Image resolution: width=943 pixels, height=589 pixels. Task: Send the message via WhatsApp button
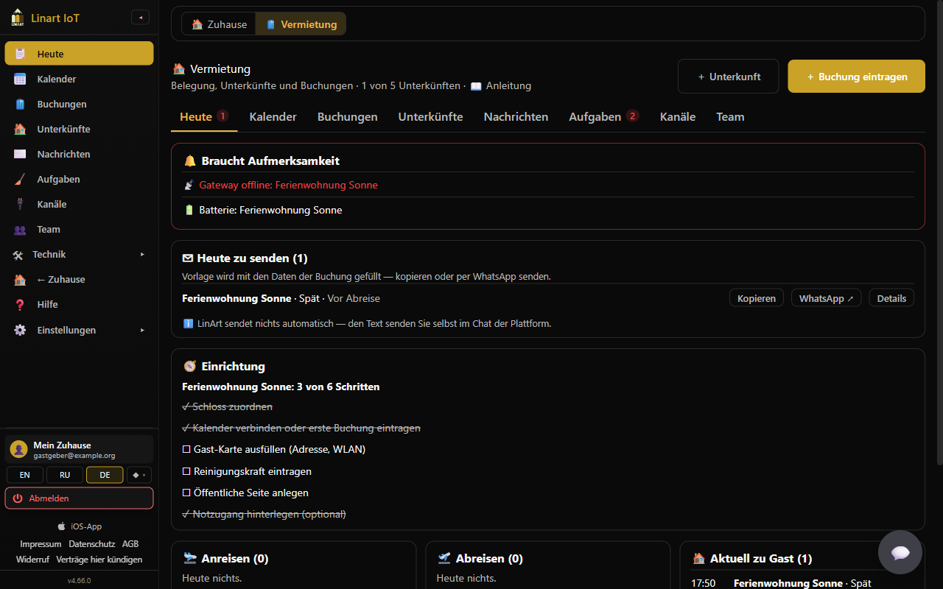[826, 298]
